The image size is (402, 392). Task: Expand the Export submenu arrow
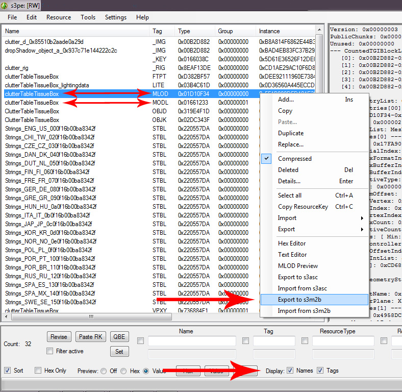362,229
